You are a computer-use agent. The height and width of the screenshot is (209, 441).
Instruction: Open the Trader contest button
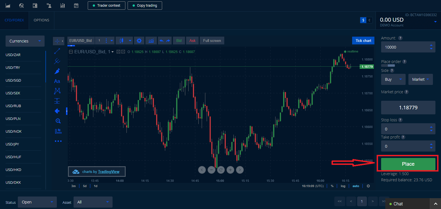tap(106, 6)
